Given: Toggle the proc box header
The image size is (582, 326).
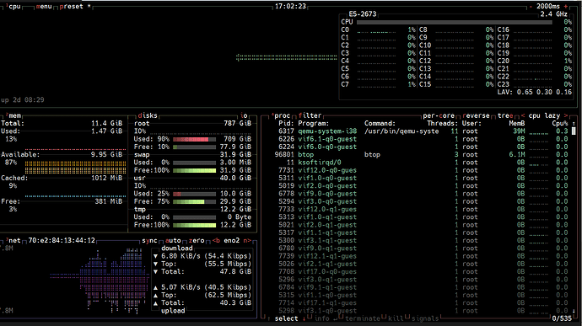Looking at the screenshot, I should [x=280, y=115].
